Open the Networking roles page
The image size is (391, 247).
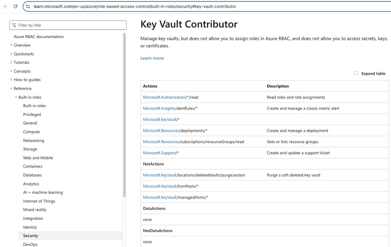[34, 140]
